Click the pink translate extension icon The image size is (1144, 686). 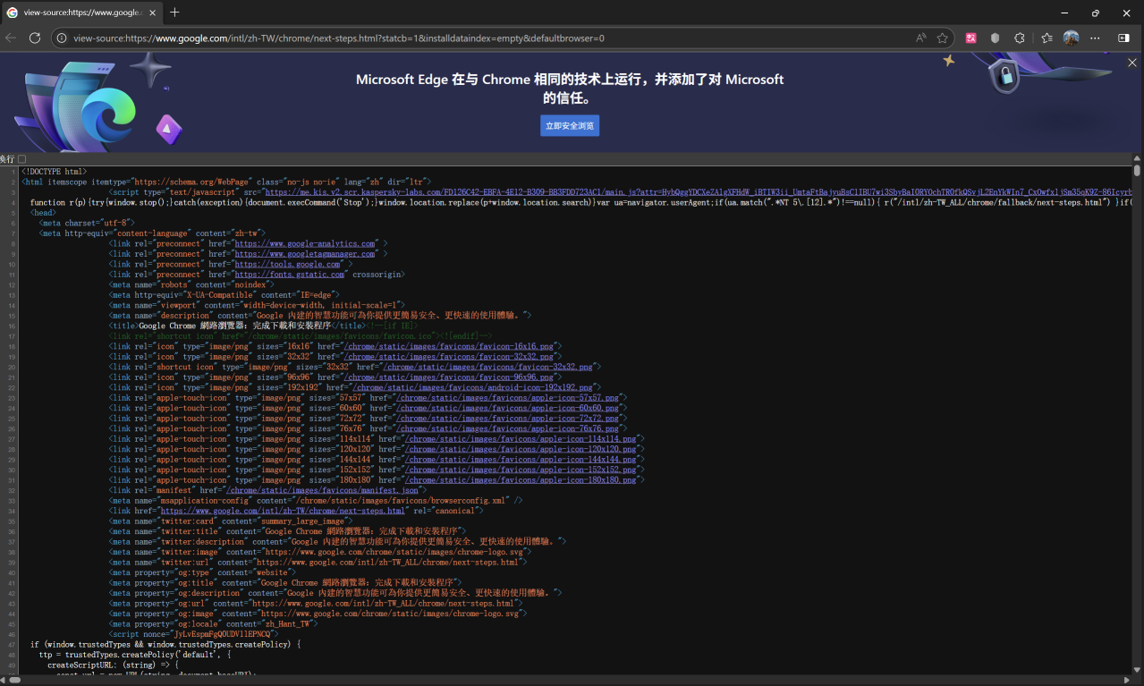pos(970,38)
